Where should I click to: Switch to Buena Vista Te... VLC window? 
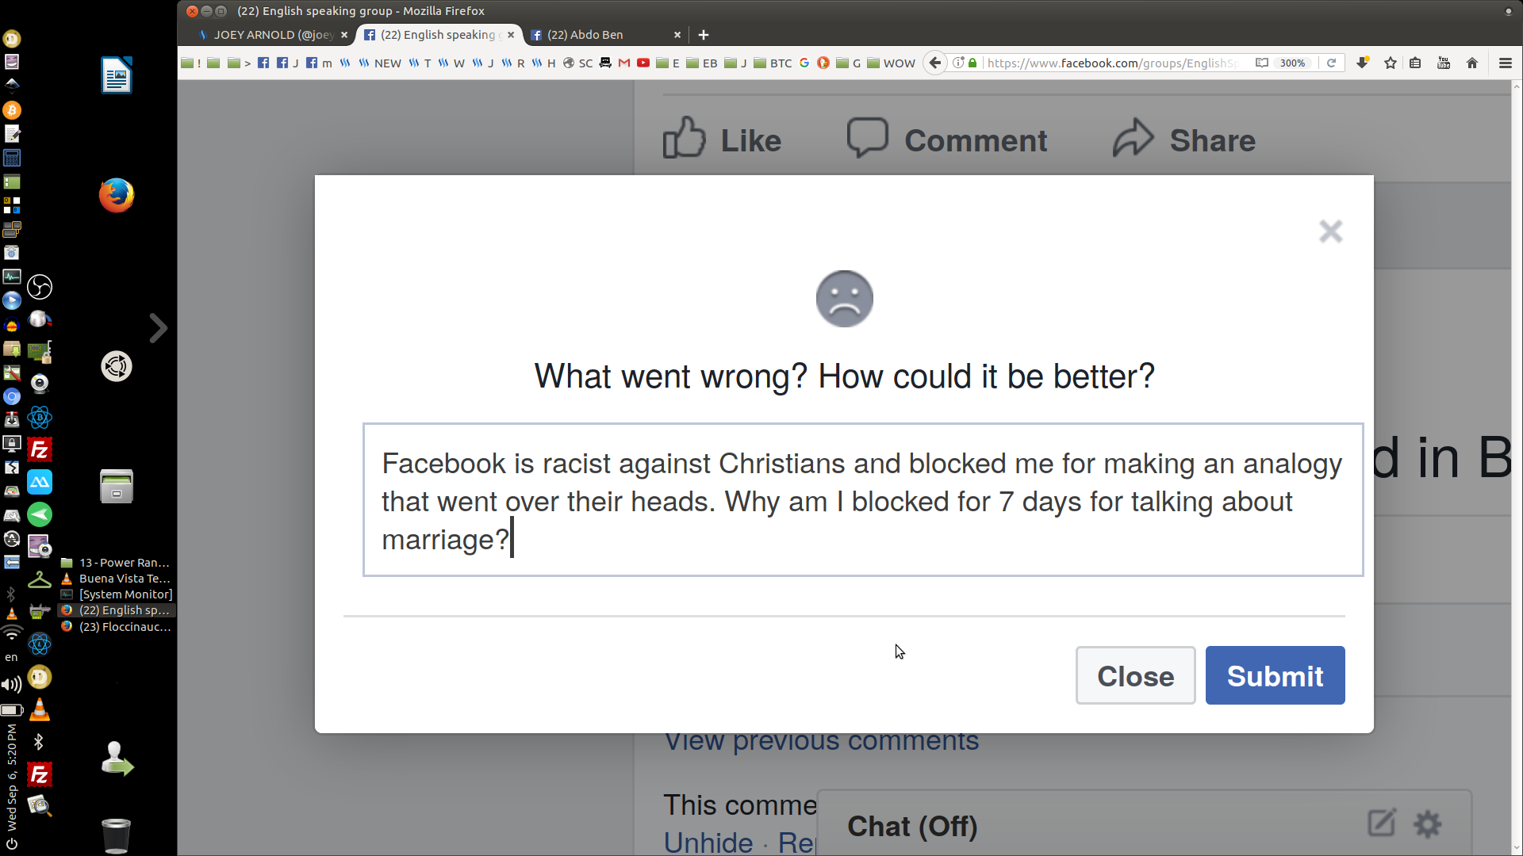click(x=117, y=579)
